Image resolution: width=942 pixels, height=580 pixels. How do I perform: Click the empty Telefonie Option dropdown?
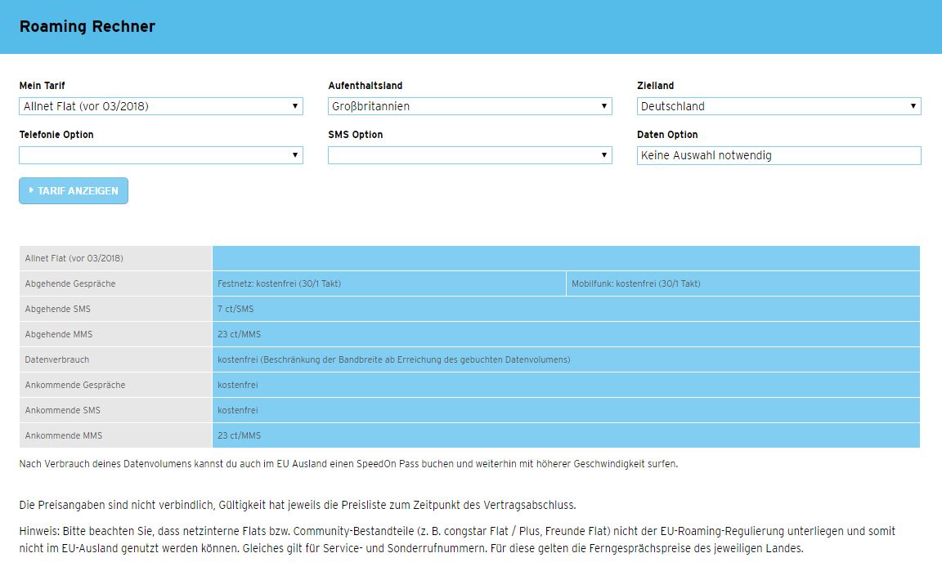click(160, 155)
